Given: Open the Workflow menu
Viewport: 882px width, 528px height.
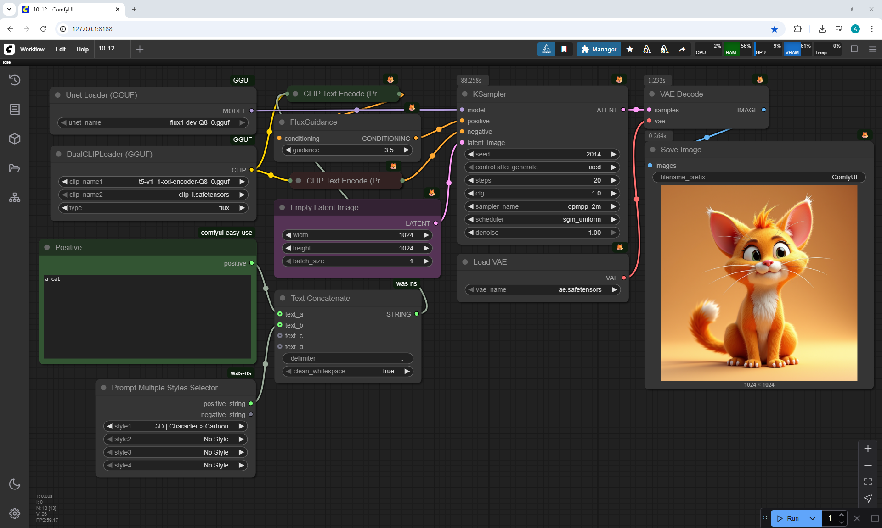Looking at the screenshot, I should pyautogui.click(x=32, y=49).
